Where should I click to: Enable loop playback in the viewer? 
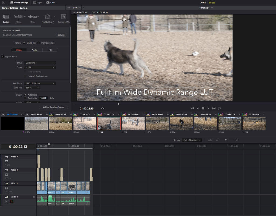(x=219, y=108)
